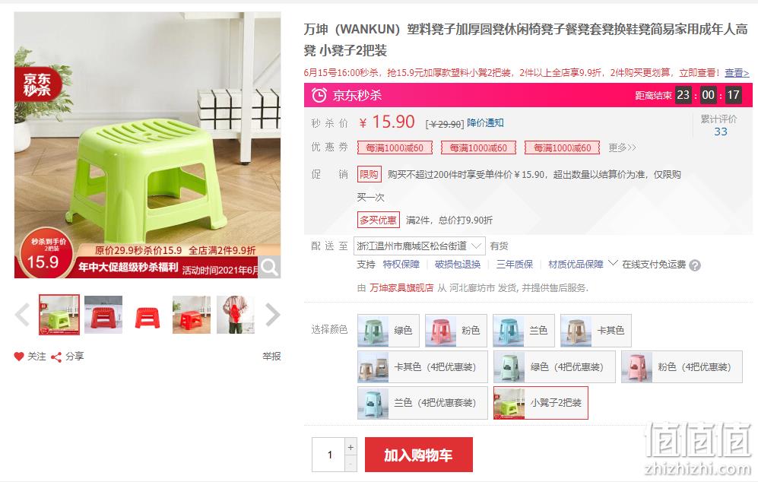This screenshot has height=482, width=758.
Task: Open the 万坤家具旗舰店 store link
Action: pyautogui.click(x=401, y=287)
